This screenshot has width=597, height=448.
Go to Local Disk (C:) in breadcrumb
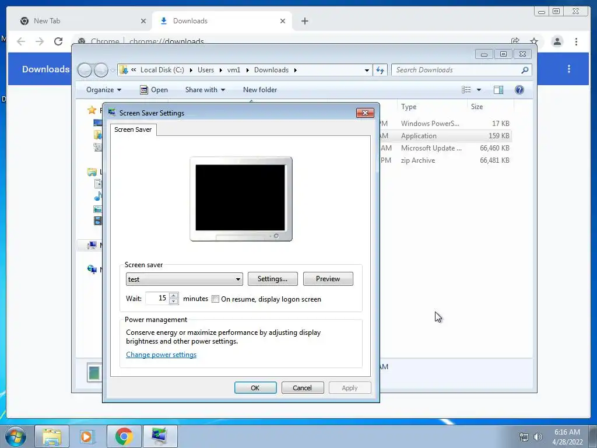pyautogui.click(x=162, y=70)
